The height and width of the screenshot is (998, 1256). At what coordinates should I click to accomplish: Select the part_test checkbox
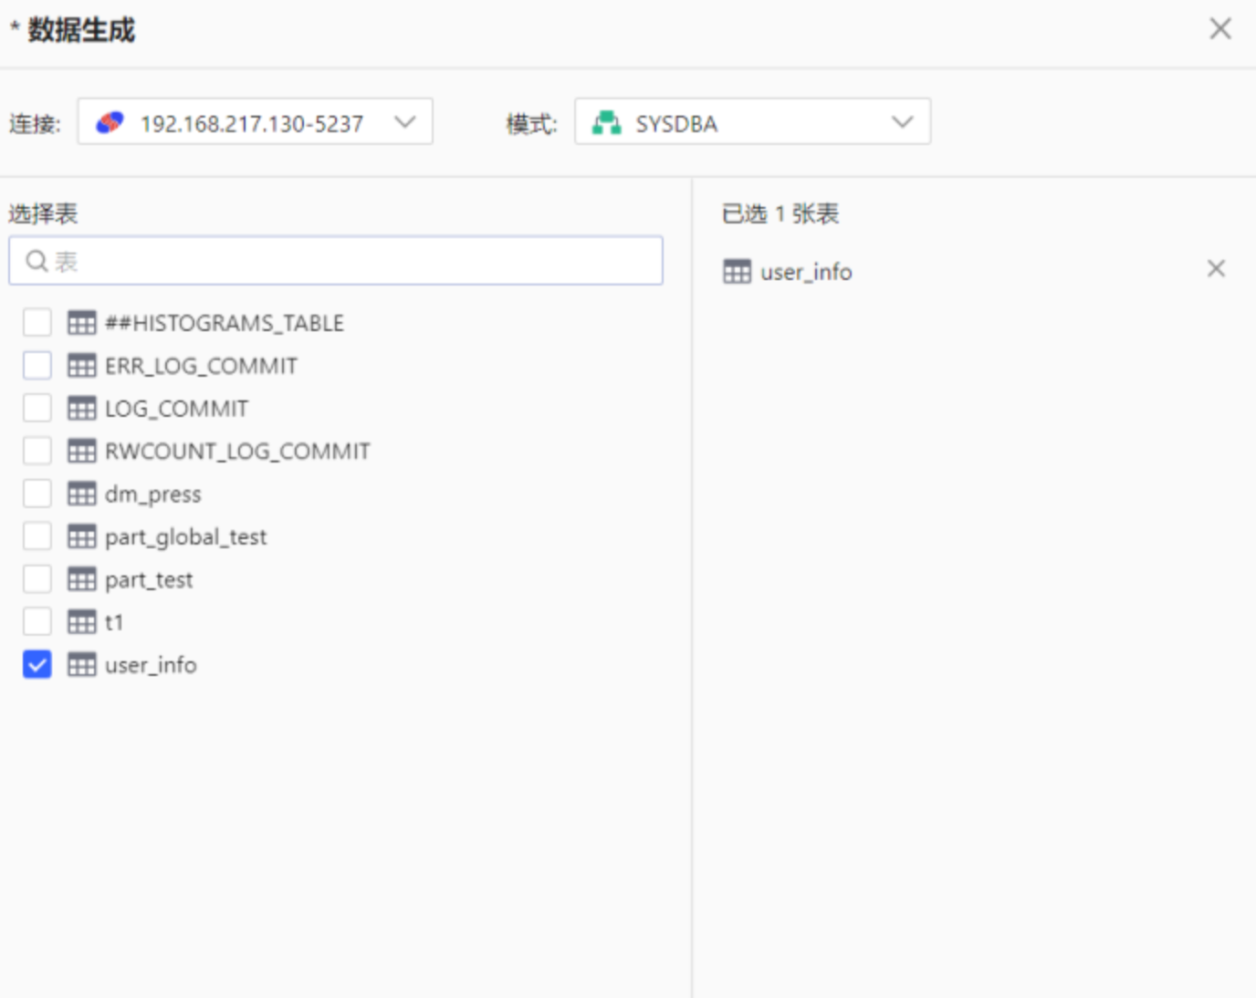(x=37, y=579)
